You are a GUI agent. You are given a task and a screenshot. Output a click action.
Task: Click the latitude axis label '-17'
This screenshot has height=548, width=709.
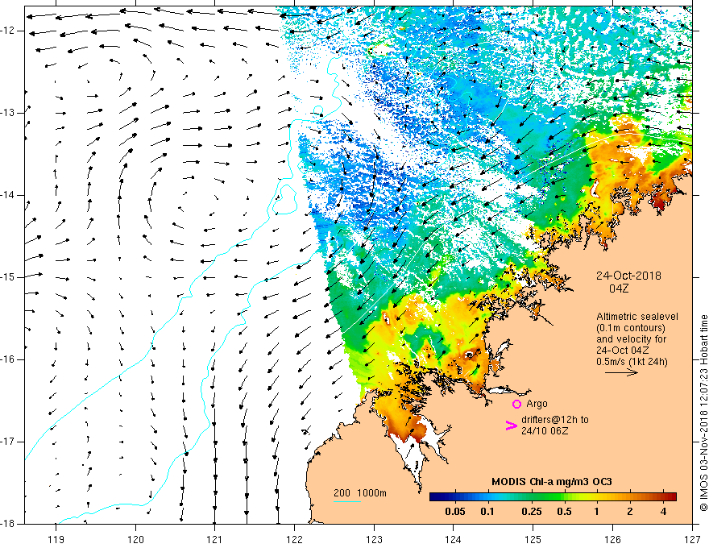[9, 442]
